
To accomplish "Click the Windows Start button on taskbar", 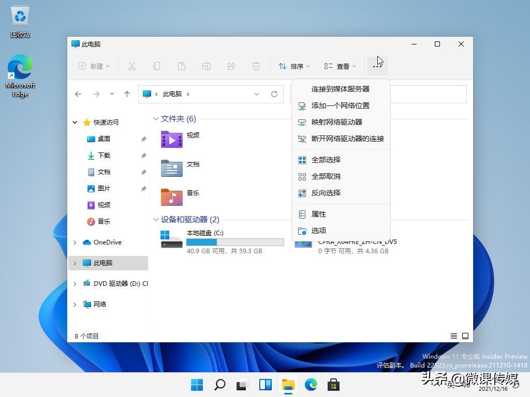I will pyautogui.click(x=197, y=384).
